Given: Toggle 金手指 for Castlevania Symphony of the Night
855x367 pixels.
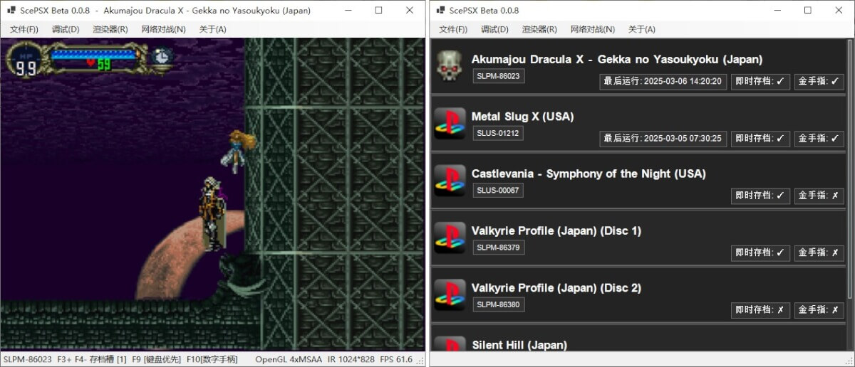Looking at the screenshot, I should [819, 195].
